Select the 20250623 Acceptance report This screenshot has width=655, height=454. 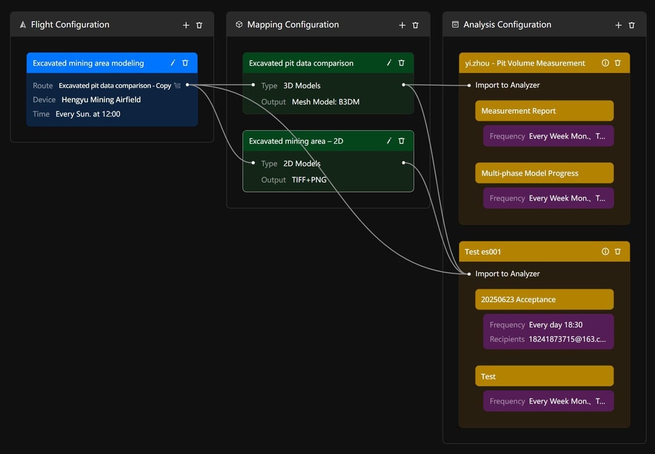pyautogui.click(x=544, y=300)
